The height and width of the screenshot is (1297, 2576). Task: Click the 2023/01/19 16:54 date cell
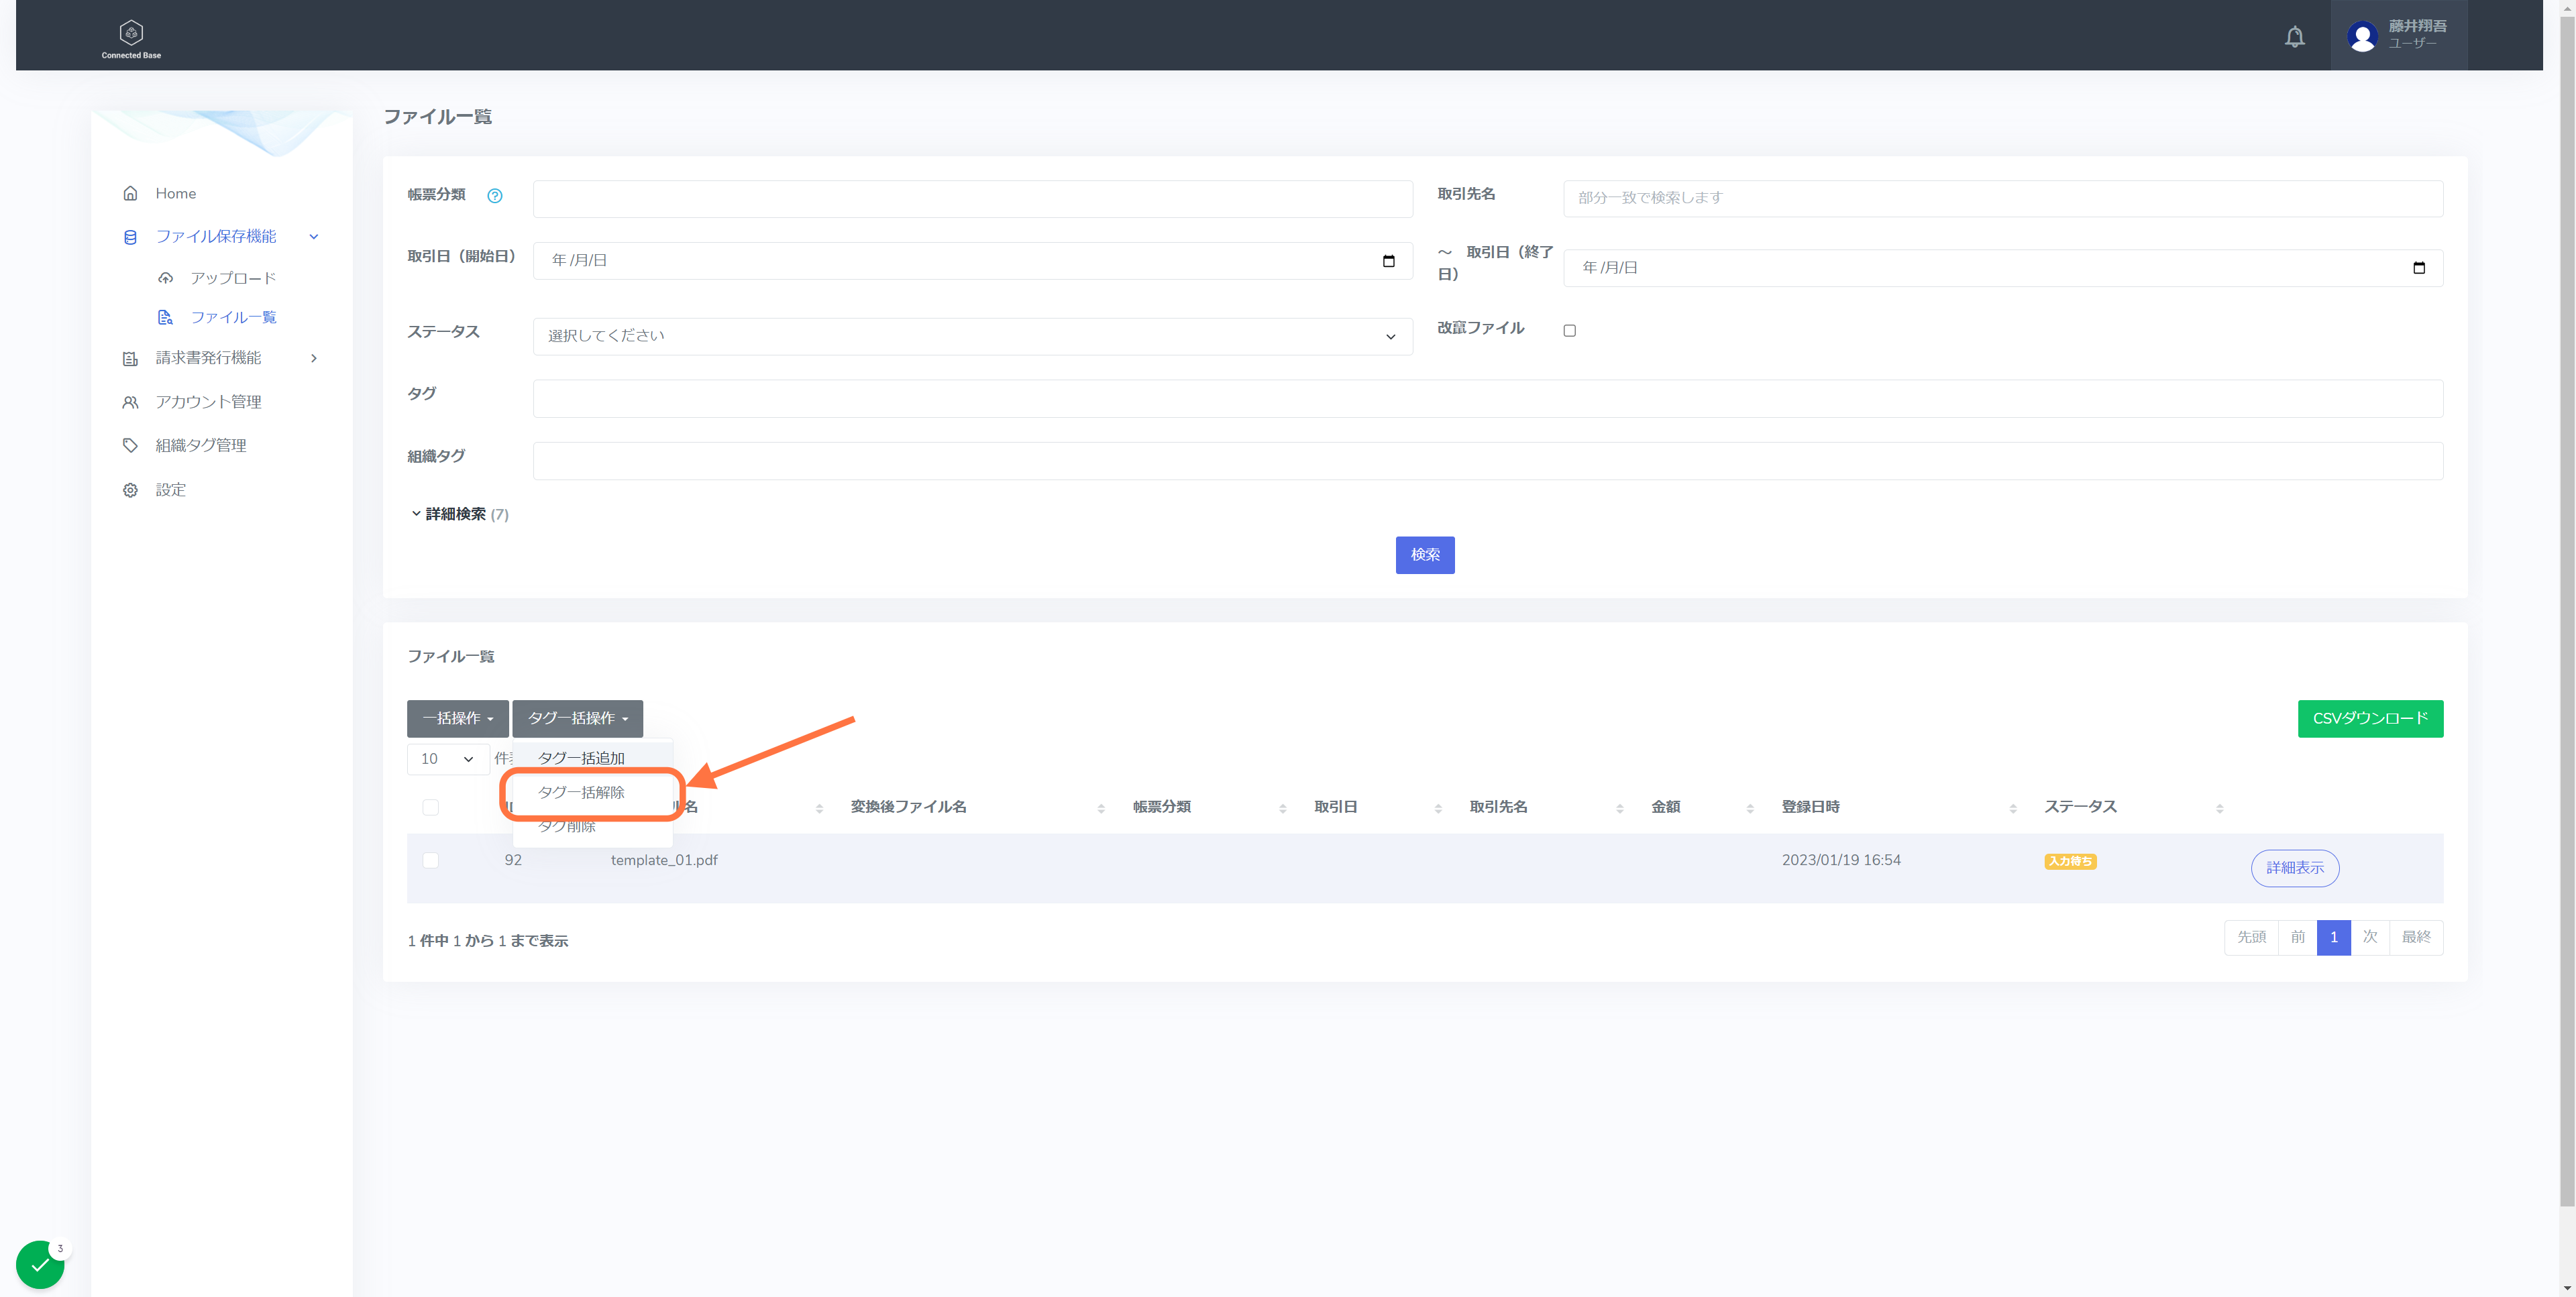pyautogui.click(x=1841, y=860)
